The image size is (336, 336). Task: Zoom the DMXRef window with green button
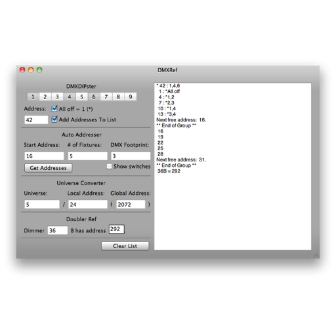click(39, 70)
